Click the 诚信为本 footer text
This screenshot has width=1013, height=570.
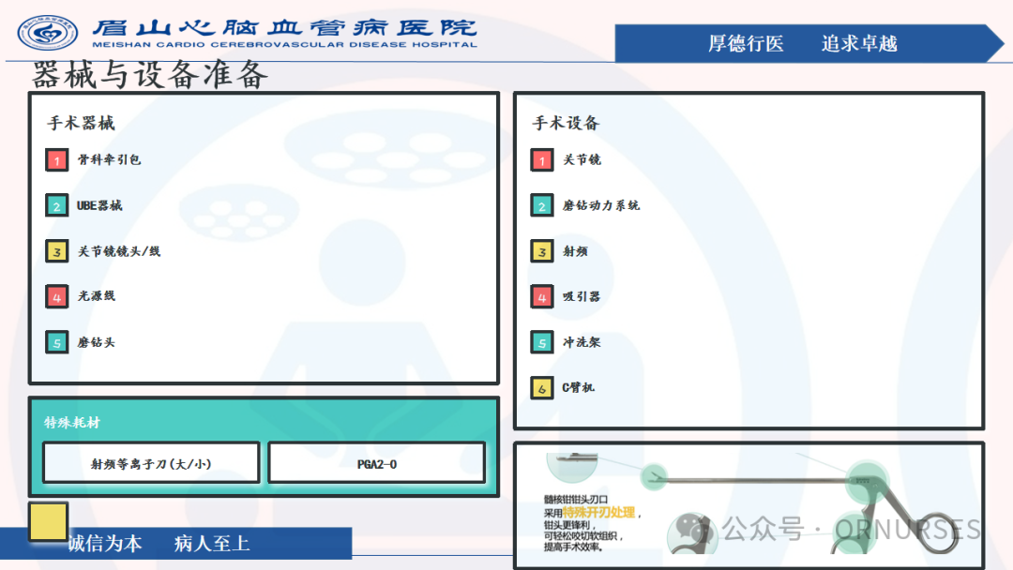coord(105,543)
